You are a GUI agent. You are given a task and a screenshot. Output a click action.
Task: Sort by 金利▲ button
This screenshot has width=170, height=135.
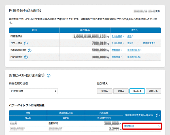[x=105, y=91]
